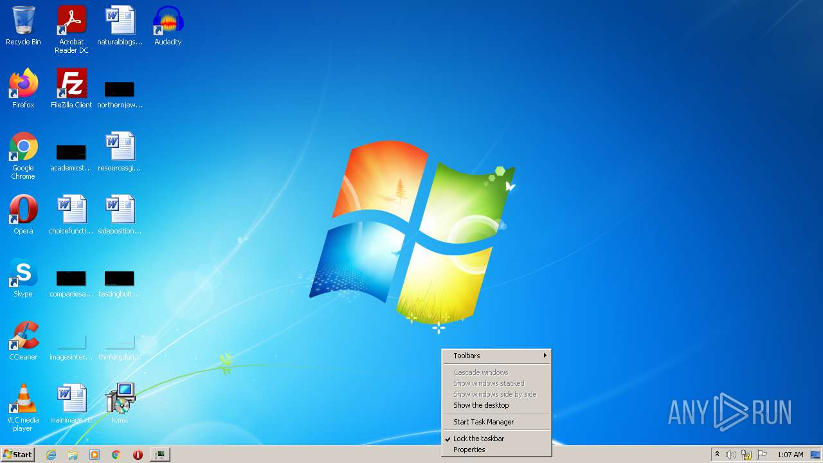
Task: Show hidden system tray icons arrow
Action: 717,455
